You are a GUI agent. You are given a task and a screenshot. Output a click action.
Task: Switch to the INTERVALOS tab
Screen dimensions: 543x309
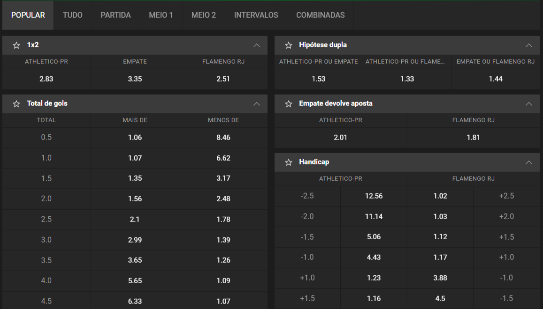click(256, 15)
